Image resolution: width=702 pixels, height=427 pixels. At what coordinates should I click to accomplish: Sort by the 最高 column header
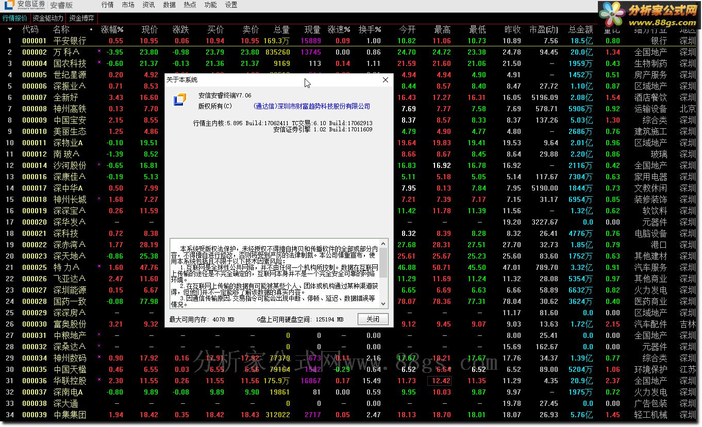[442, 29]
